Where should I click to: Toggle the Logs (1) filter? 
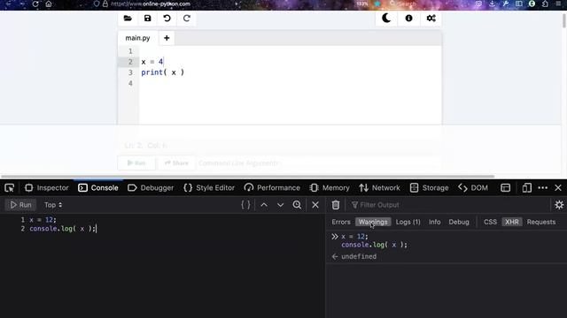tap(408, 222)
